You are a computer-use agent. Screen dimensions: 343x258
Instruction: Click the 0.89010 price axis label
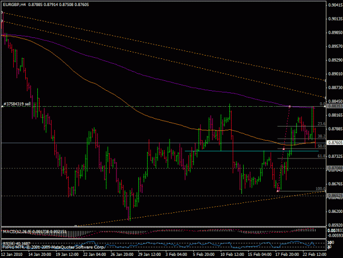coord(335,74)
